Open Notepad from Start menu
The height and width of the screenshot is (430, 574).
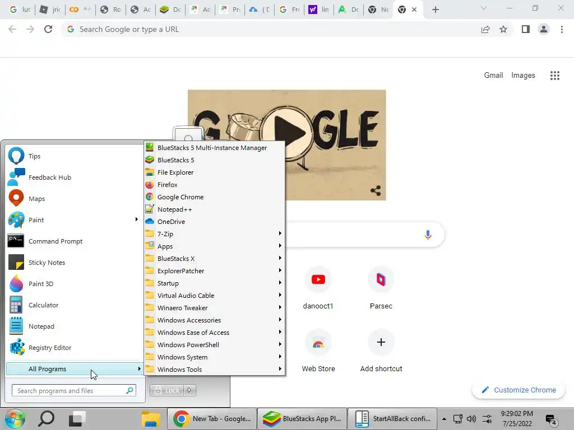73,326
